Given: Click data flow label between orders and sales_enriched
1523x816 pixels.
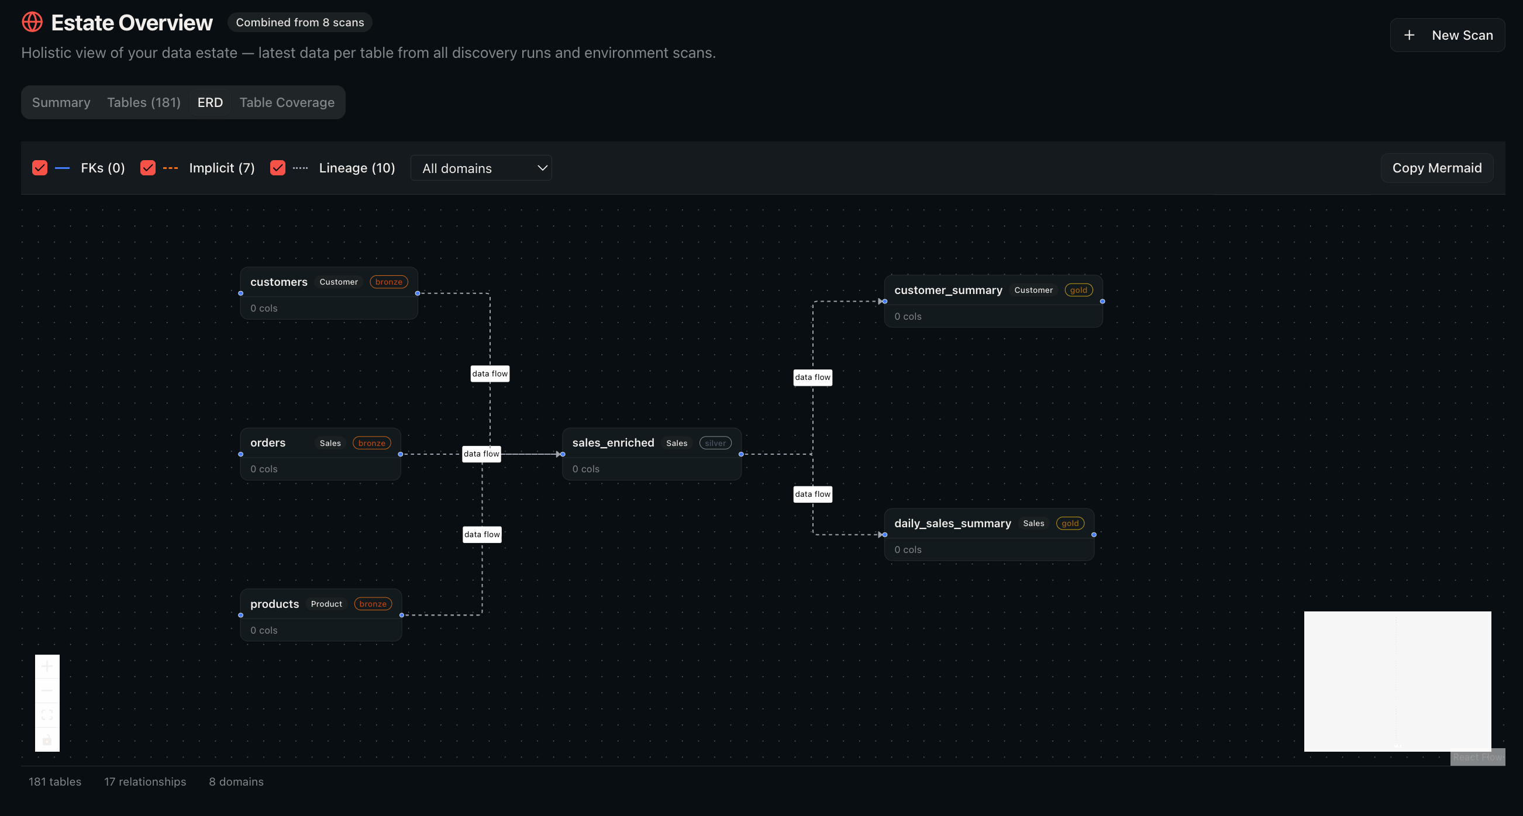Looking at the screenshot, I should [x=481, y=454].
